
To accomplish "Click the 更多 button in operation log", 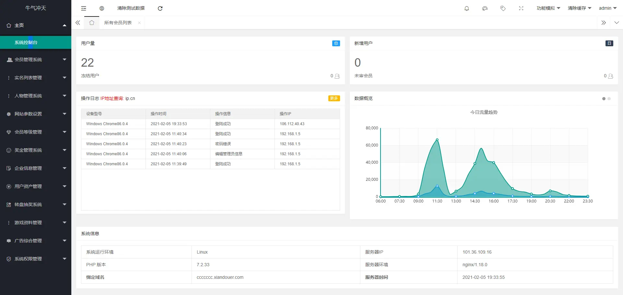I will pos(334,98).
